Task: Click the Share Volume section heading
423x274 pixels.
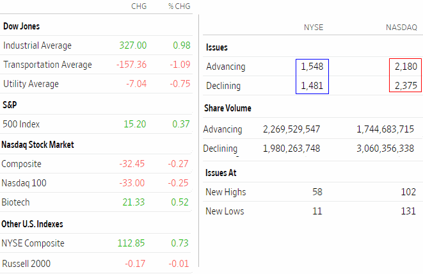Action: (x=227, y=108)
